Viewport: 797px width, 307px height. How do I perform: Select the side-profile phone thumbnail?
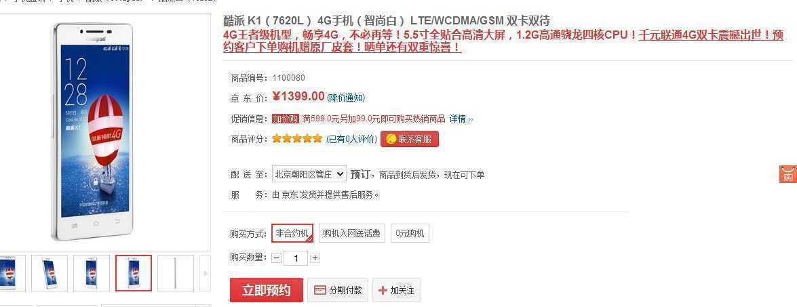[x=176, y=273]
